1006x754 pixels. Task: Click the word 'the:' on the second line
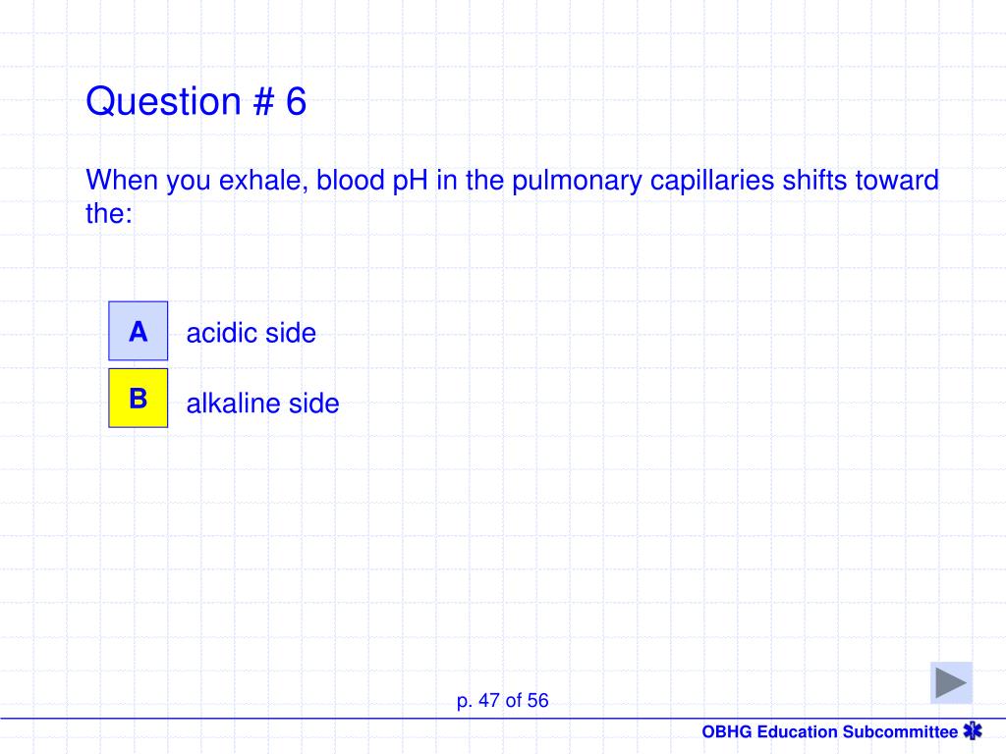click(109, 213)
